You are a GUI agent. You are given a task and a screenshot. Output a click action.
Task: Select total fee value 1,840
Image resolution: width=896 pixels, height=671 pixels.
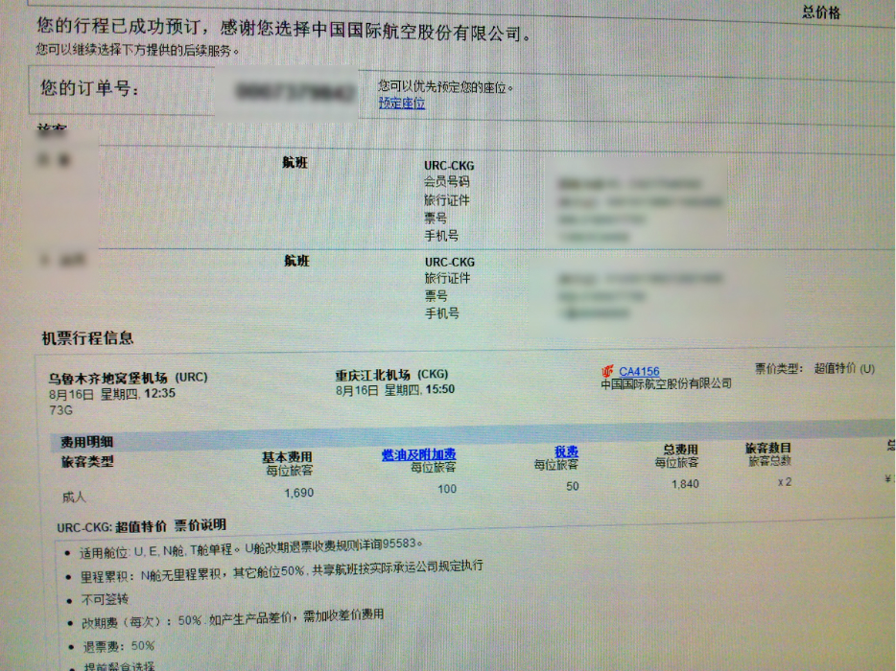coord(685,484)
